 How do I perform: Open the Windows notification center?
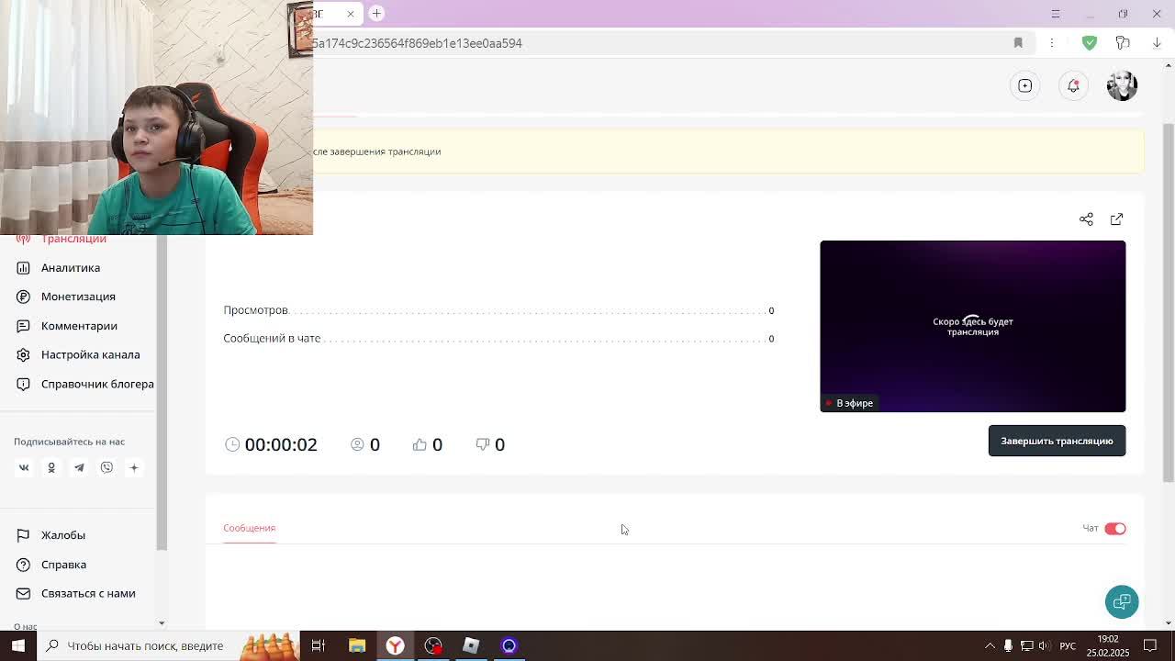1152,645
